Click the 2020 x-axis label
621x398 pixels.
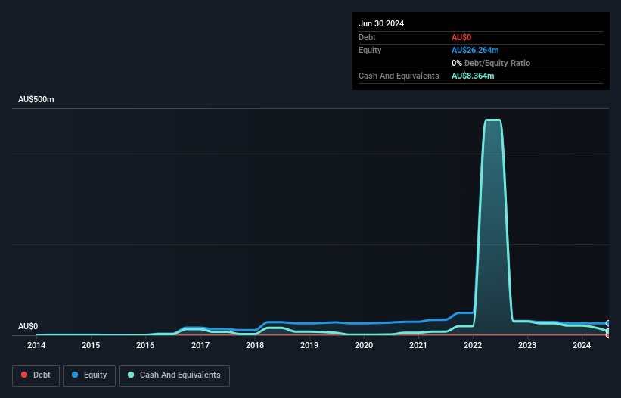(364, 345)
